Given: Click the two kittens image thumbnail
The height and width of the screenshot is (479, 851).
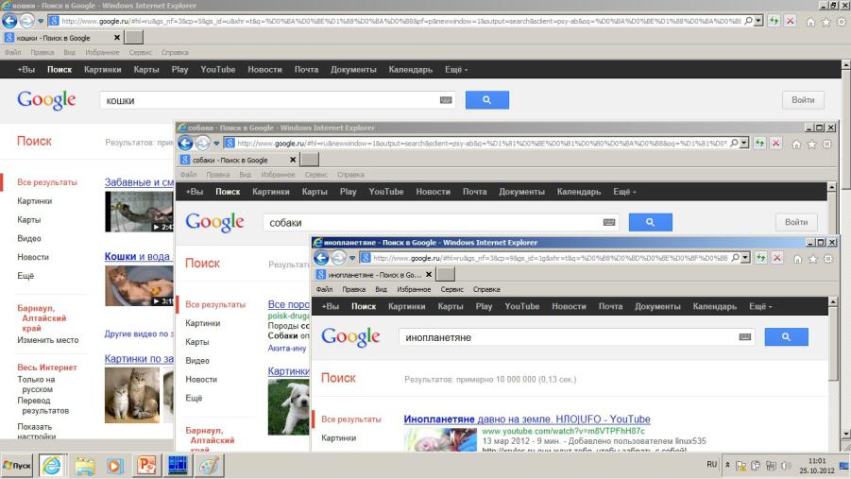Looking at the screenshot, I should pos(132,395).
